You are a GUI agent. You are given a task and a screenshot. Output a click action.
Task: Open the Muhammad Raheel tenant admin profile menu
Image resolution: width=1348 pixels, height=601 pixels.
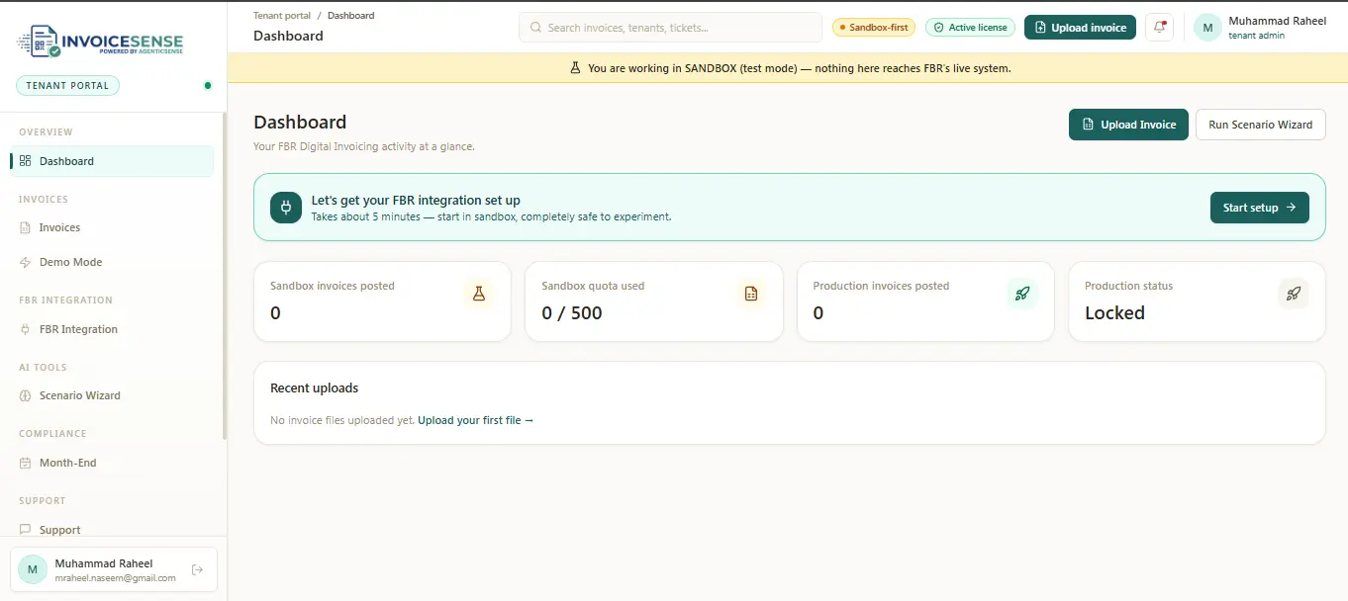pyautogui.click(x=1262, y=28)
